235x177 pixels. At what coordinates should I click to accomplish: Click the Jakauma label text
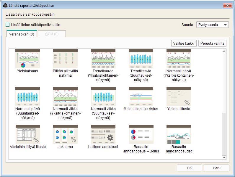point(65,147)
